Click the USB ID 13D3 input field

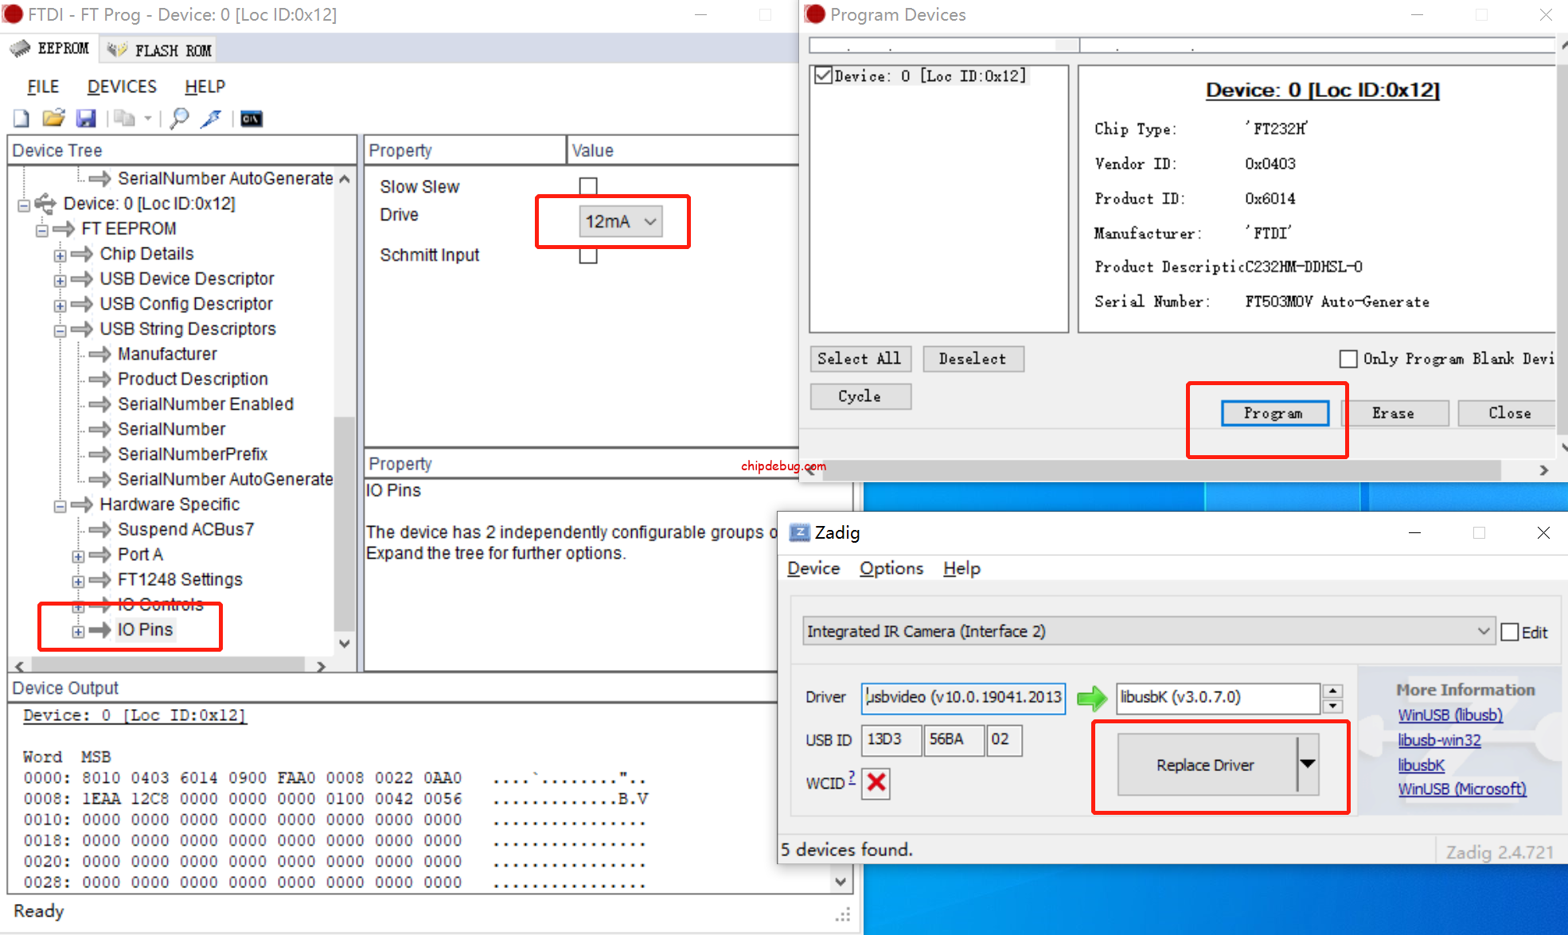click(891, 739)
